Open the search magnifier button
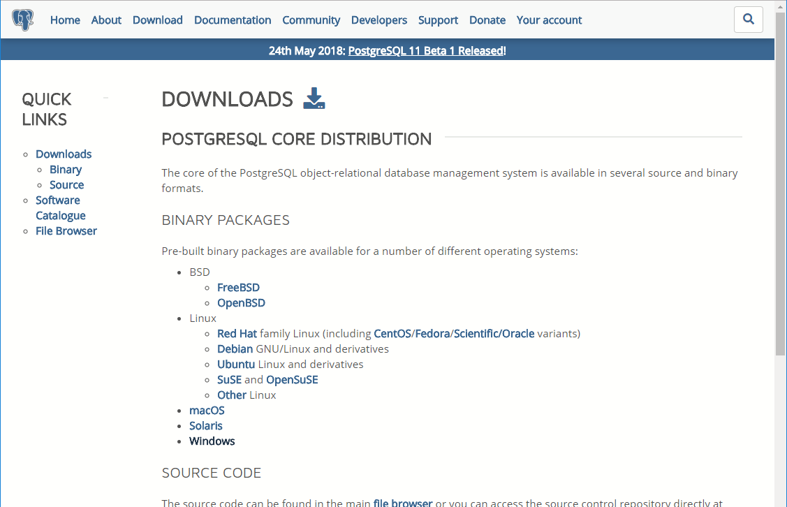 (748, 20)
